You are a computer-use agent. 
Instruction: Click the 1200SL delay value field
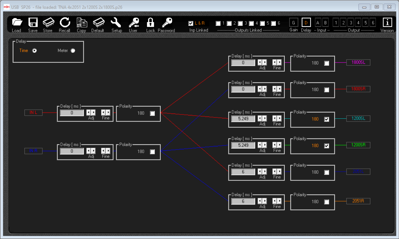pos(243,119)
